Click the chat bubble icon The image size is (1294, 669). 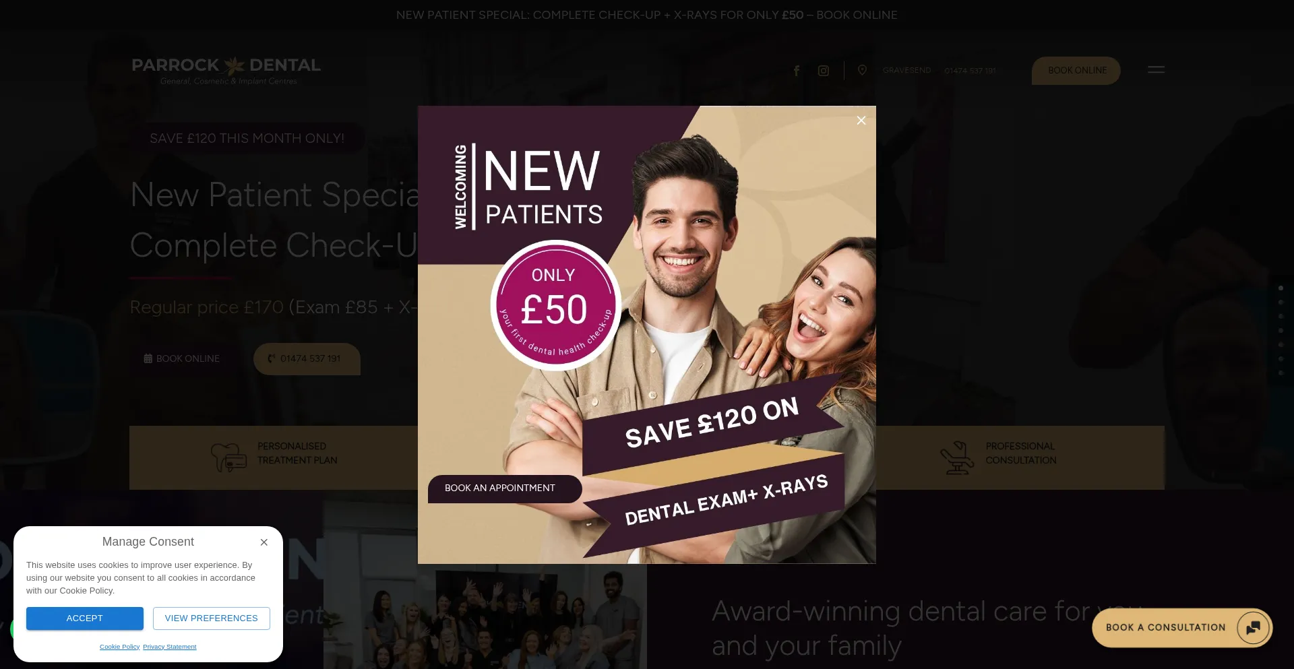1253,628
